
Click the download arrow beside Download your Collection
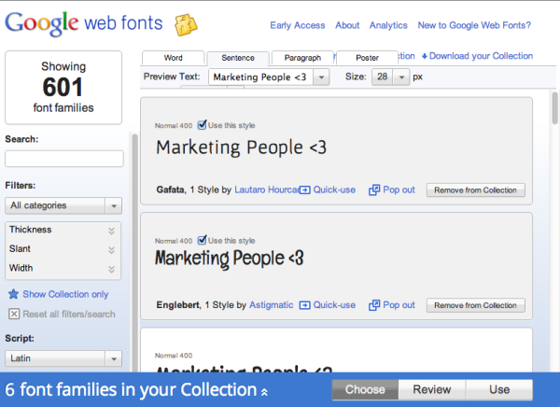point(425,56)
